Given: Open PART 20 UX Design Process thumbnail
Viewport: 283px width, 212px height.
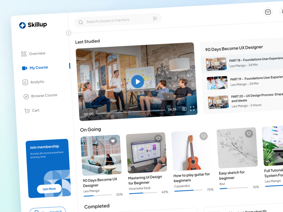Looking at the screenshot, I should tap(218, 102).
